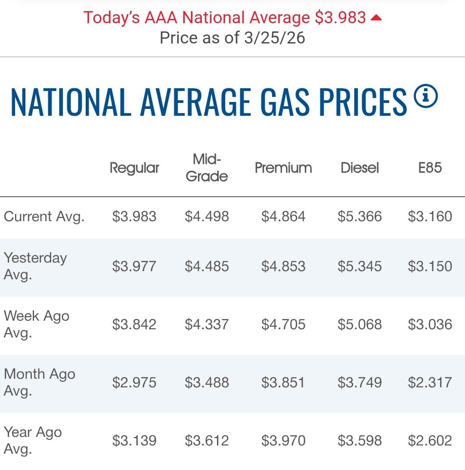
Task: Click the Month Ago Avg. row label
Action: coord(40,382)
